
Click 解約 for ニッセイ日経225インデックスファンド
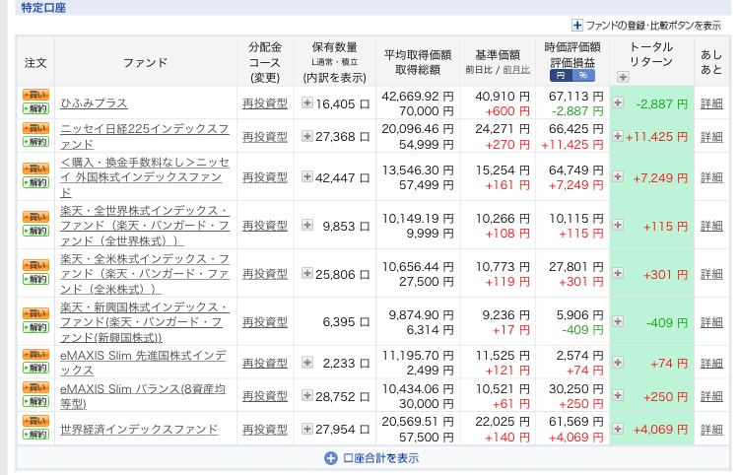point(35,142)
